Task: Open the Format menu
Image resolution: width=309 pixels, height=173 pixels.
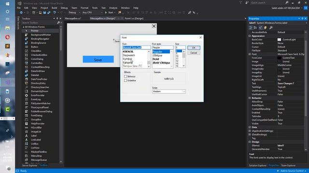Action: [84, 8]
